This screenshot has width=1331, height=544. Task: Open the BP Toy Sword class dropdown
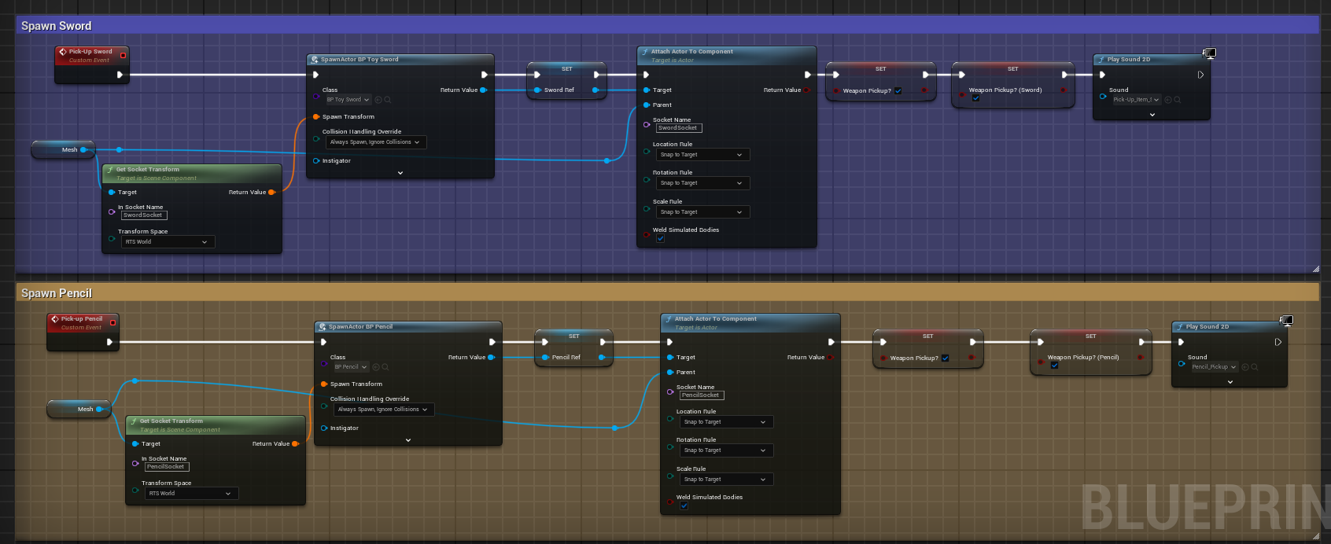348,100
